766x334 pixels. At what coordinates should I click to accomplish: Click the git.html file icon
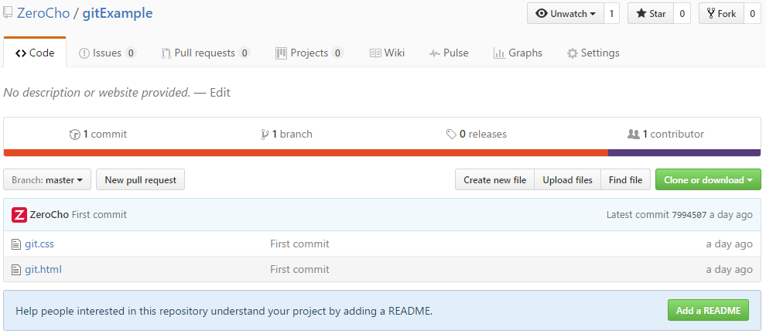pyautogui.click(x=16, y=270)
